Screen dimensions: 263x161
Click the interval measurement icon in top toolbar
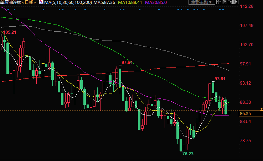[x=225, y=2]
